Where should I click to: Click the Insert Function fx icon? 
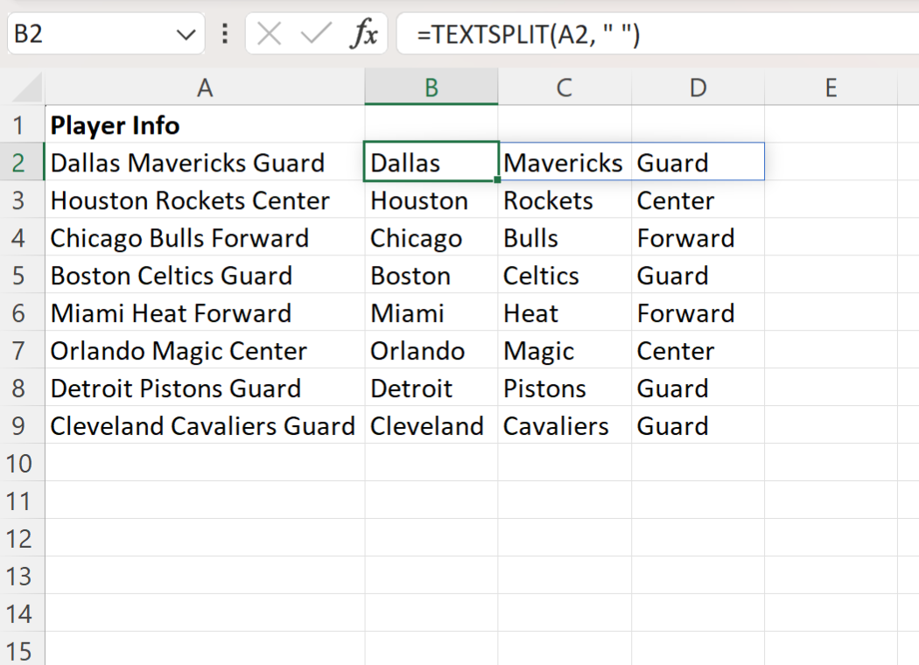tap(363, 35)
